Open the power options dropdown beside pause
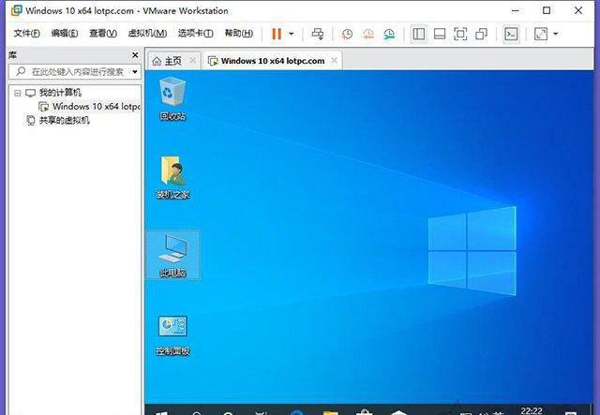The image size is (600, 415). 292,34
